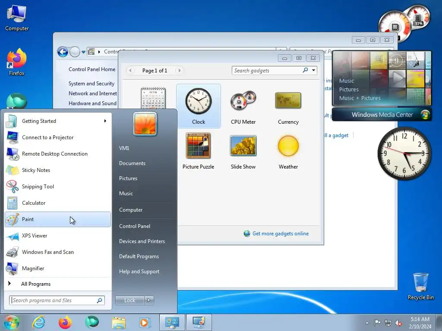Open Network and Internet category
The width and height of the screenshot is (442, 331).
[93, 94]
